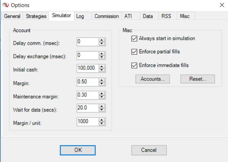Toggle Enforce partial fills checkbox
This screenshot has width=228, height=162.
[134, 52]
